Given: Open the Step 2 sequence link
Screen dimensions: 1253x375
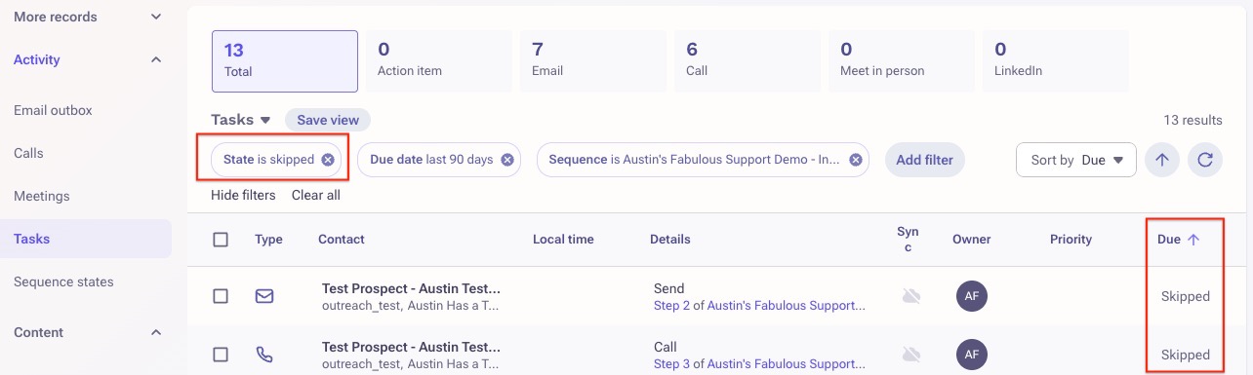Looking at the screenshot, I should tap(758, 306).
